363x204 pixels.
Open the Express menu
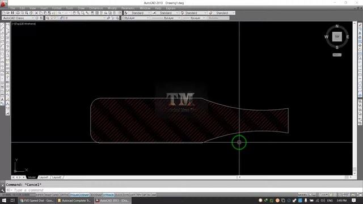point(171,8)
